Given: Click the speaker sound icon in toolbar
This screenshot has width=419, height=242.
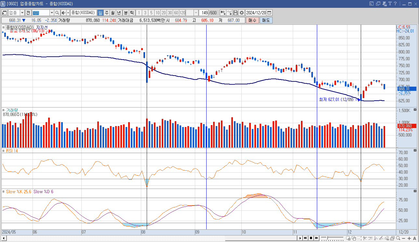Looking at the screenshot, I should (63, 13).
